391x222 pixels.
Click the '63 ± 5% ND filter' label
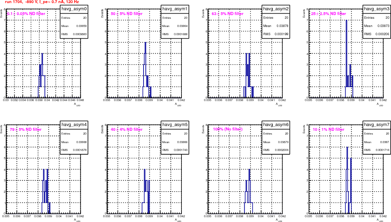(x=227, y=14)
